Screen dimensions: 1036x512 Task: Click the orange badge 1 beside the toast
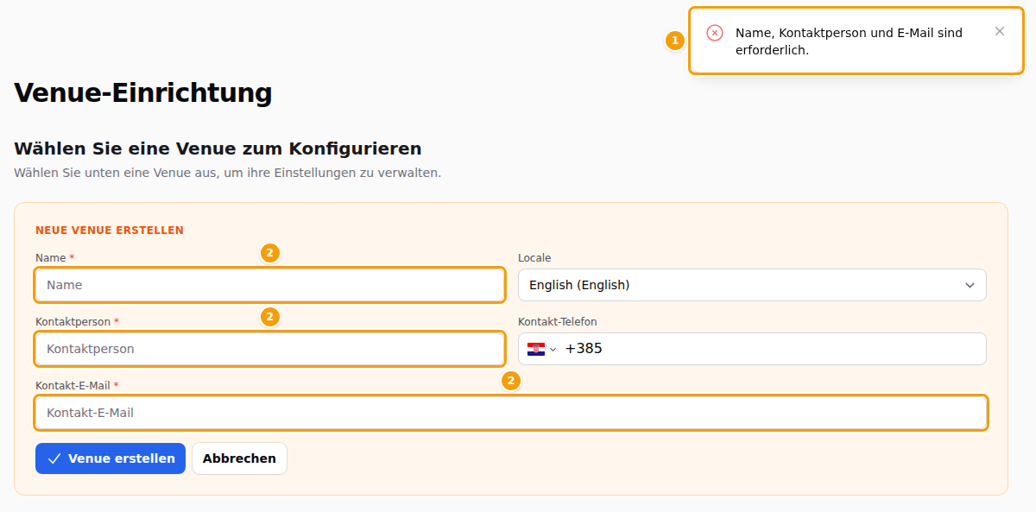(675, 41)
